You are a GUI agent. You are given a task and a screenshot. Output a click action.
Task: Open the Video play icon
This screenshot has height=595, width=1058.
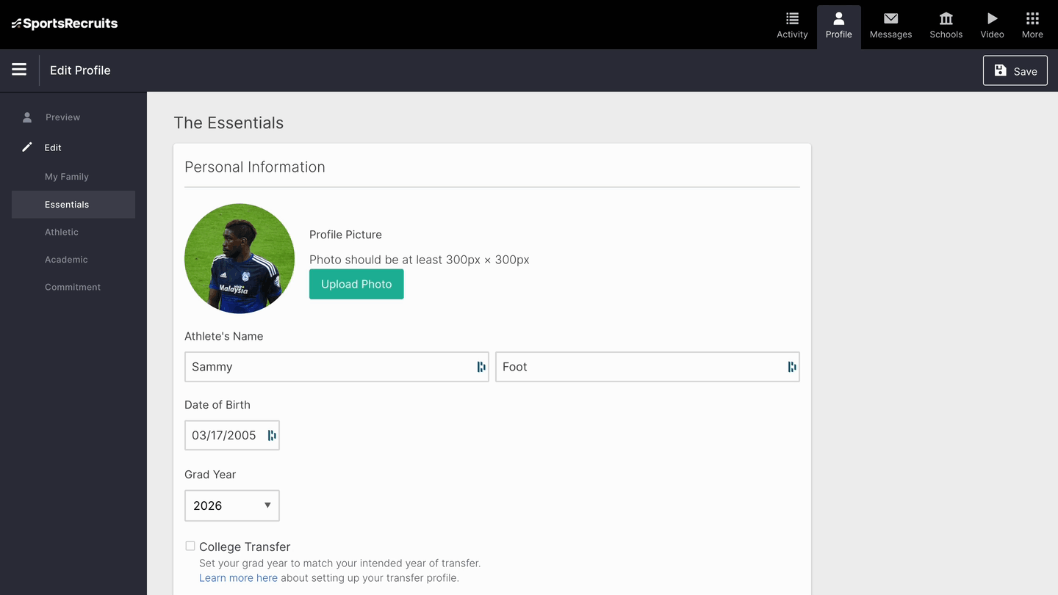click(992, 19)
